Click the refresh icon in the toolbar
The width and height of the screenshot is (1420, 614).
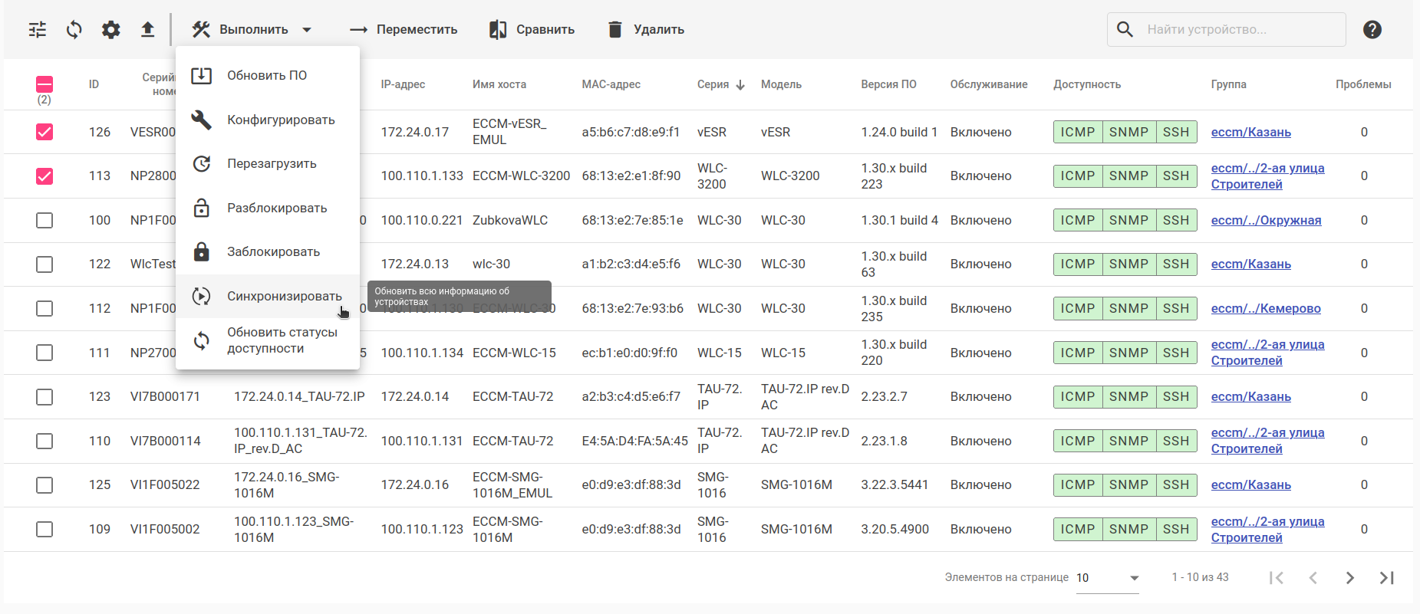pyautogui.click(x=74, y=30)
